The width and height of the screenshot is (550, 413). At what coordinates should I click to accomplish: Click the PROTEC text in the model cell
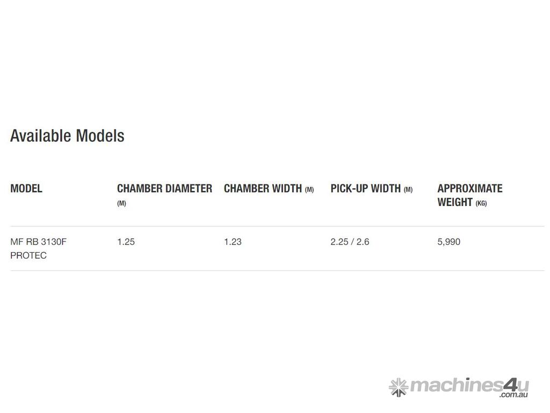(x=28, y=255)
